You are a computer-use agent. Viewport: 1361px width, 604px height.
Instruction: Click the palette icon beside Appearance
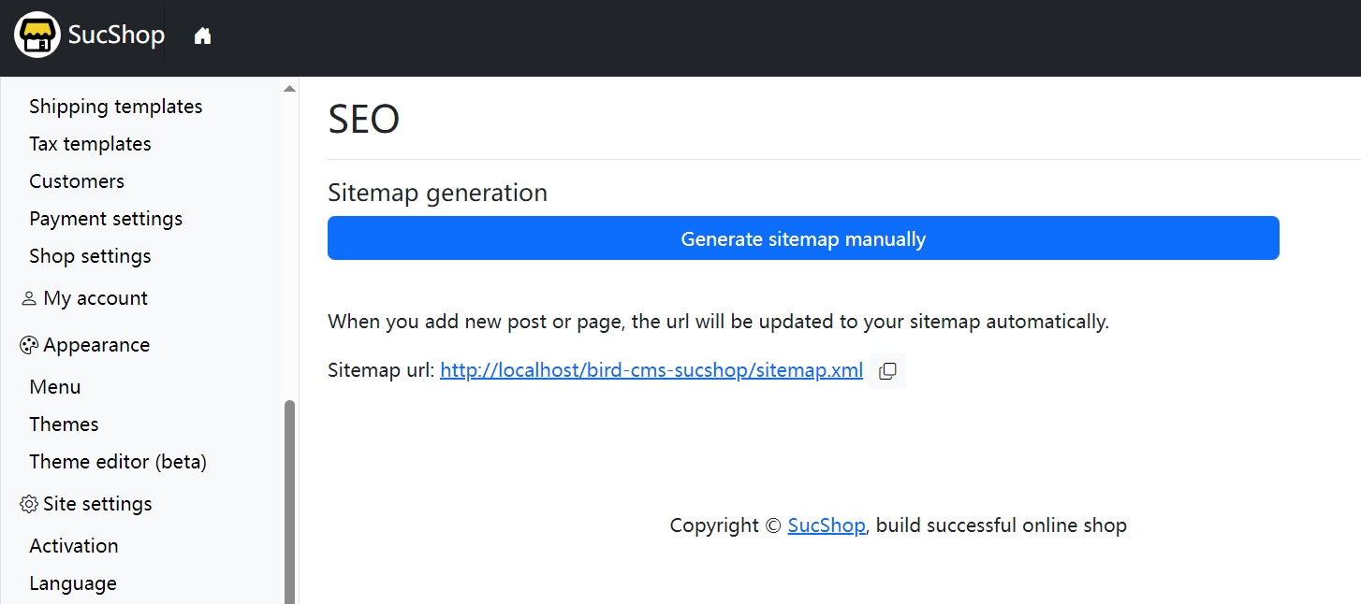click(x=28, y=345)
